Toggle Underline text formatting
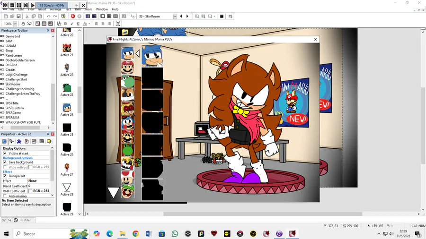 (78, 24)
